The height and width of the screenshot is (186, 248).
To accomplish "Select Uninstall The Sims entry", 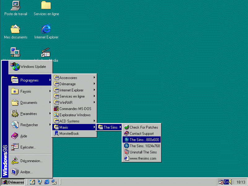I will (x=143, y=152).
